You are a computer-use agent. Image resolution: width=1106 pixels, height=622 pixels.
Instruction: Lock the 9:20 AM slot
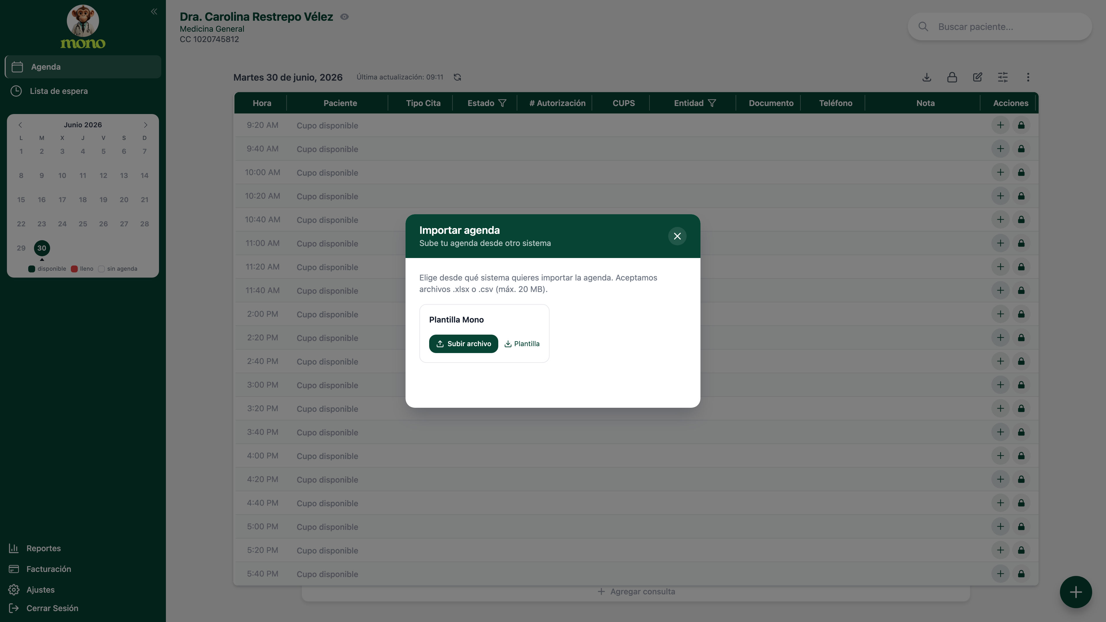(x=1021, y=125)
